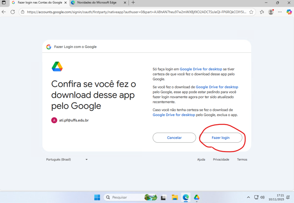
Task: Click the Fazer login button
Action: (220, 138)
